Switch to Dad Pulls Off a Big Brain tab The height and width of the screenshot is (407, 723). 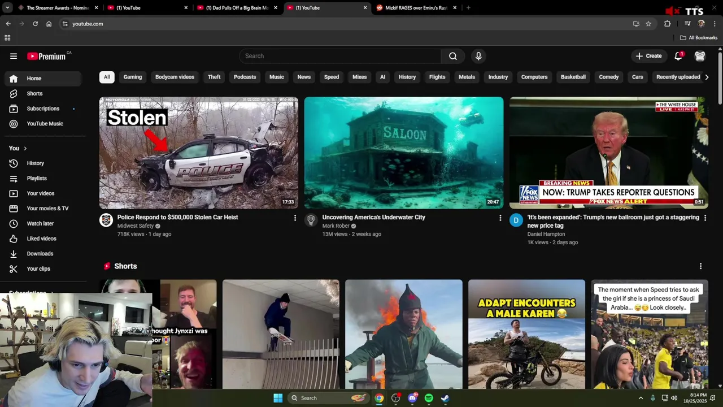pyautogui.click(x=236, y=8)
